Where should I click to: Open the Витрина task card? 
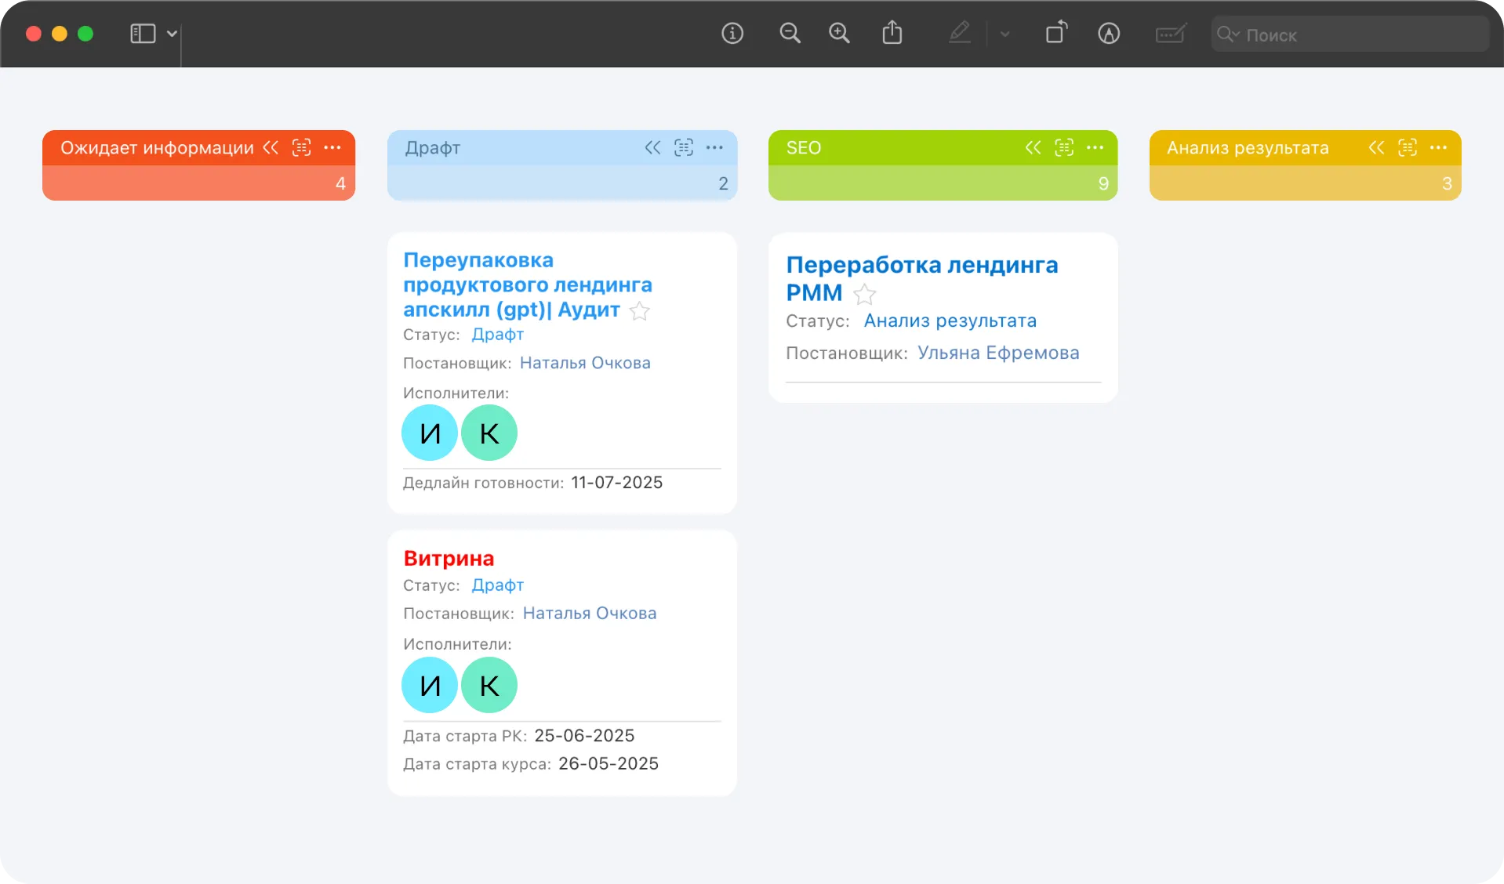pos(449,559)
